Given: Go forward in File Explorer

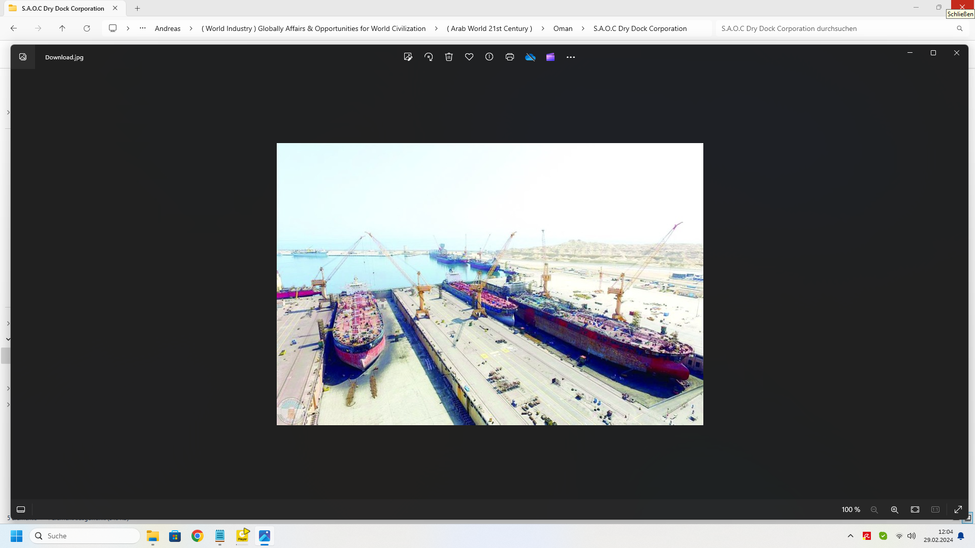Looking at the screenshot, I should click(38, 28).
